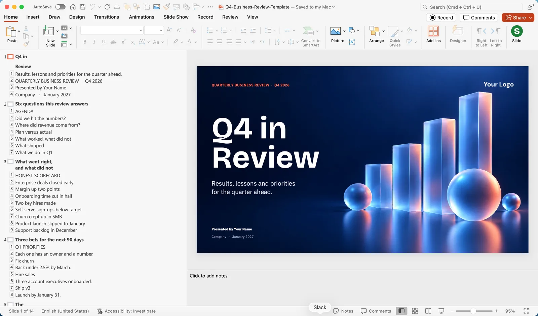Viewport: 538px width, 316px height.
Task: Click the Bullets list icon
Action: click(x=210, y=30)
